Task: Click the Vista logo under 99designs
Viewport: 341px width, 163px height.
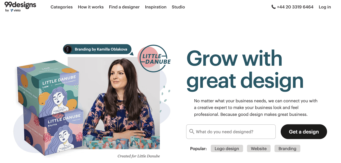Action: point(15,10)
